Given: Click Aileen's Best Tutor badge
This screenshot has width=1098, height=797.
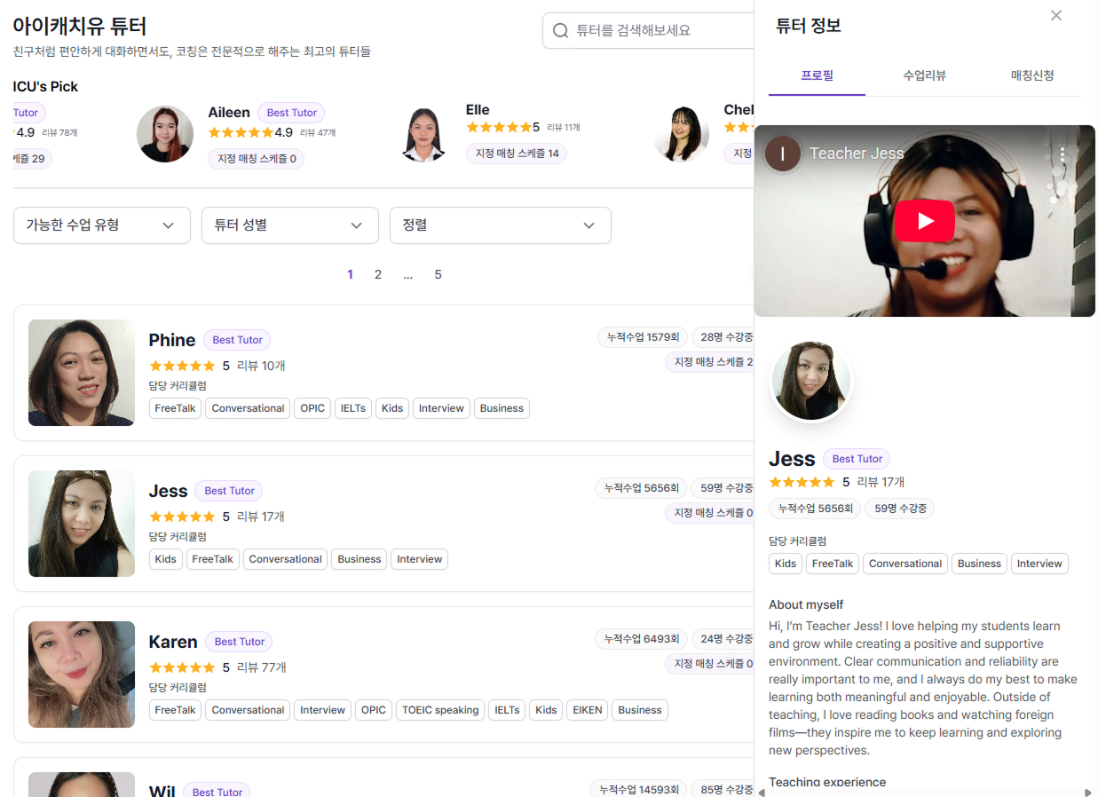Looking at the screenshot, I should tap(292, 113).
